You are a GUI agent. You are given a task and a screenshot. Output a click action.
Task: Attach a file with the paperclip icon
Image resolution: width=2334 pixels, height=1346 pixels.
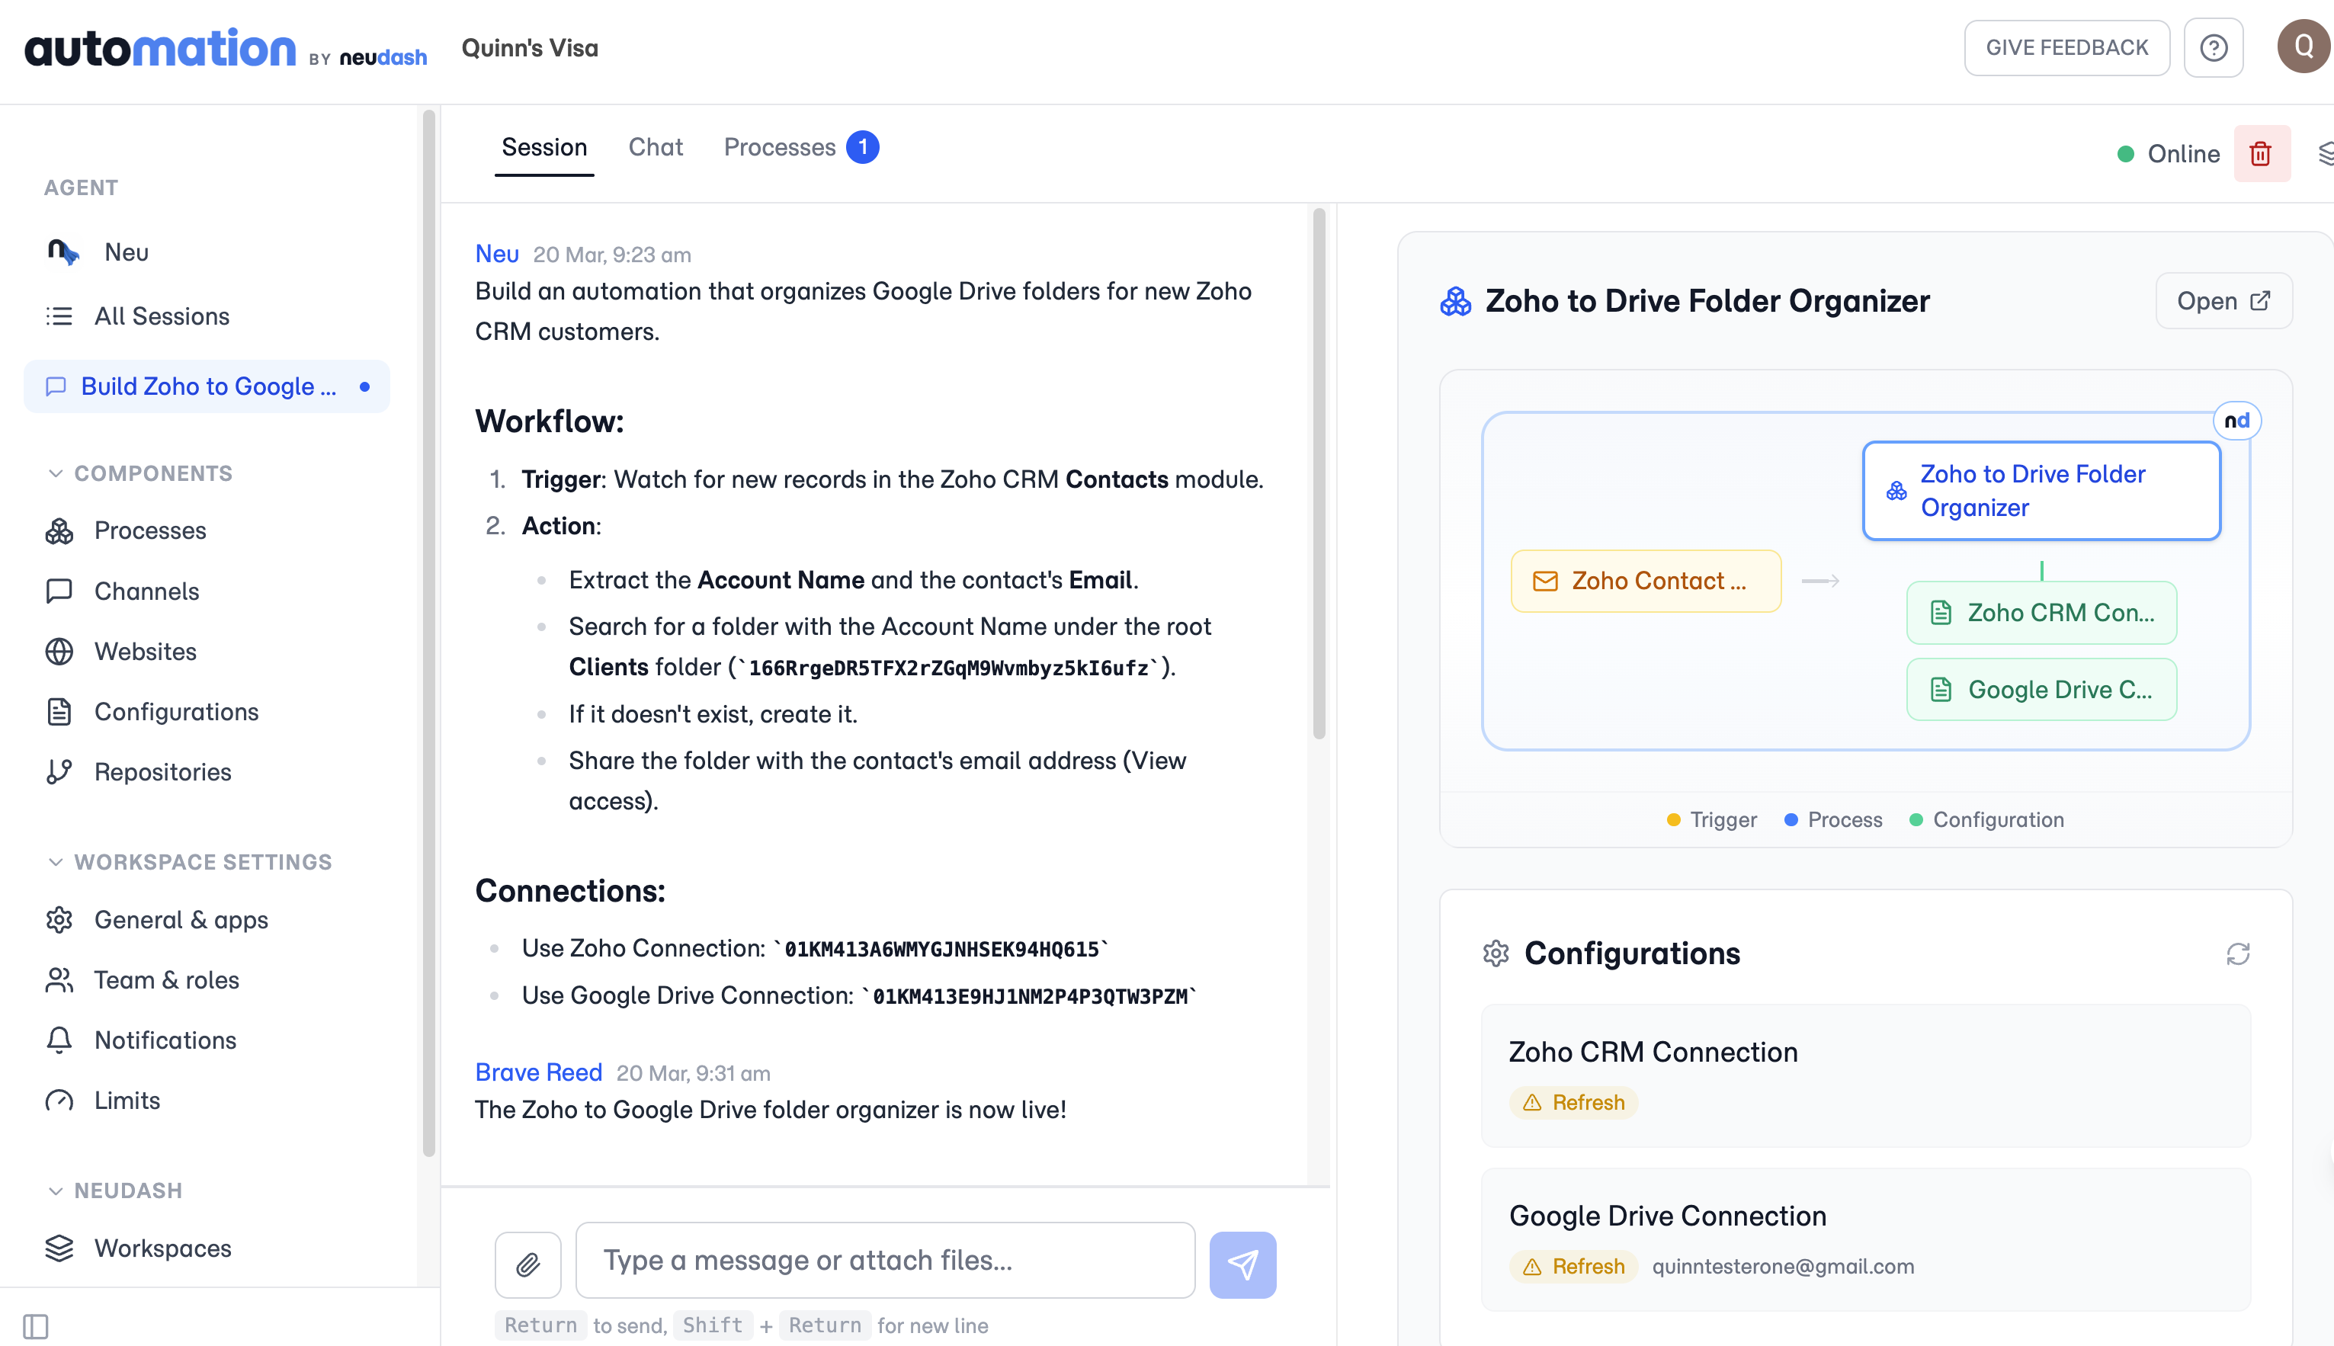[527, 1264]
